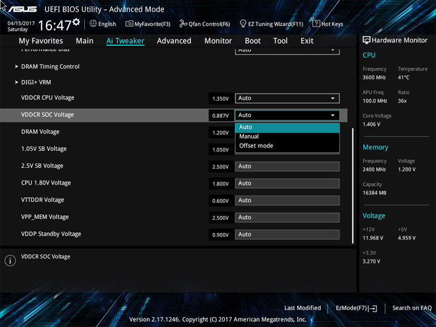Click the 0.887V value box
This screenshot has height=327, width=436.
221,116
